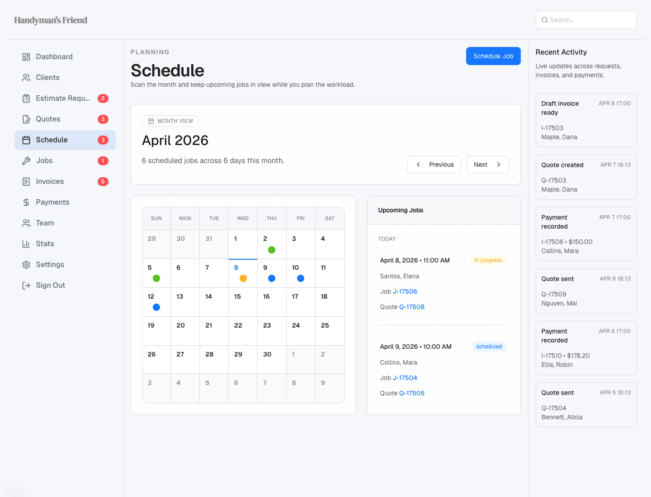This screenshot has width=651, height=497.
Task: Click the Schedule calendar icon in sidebar
Action: point(26,140)
